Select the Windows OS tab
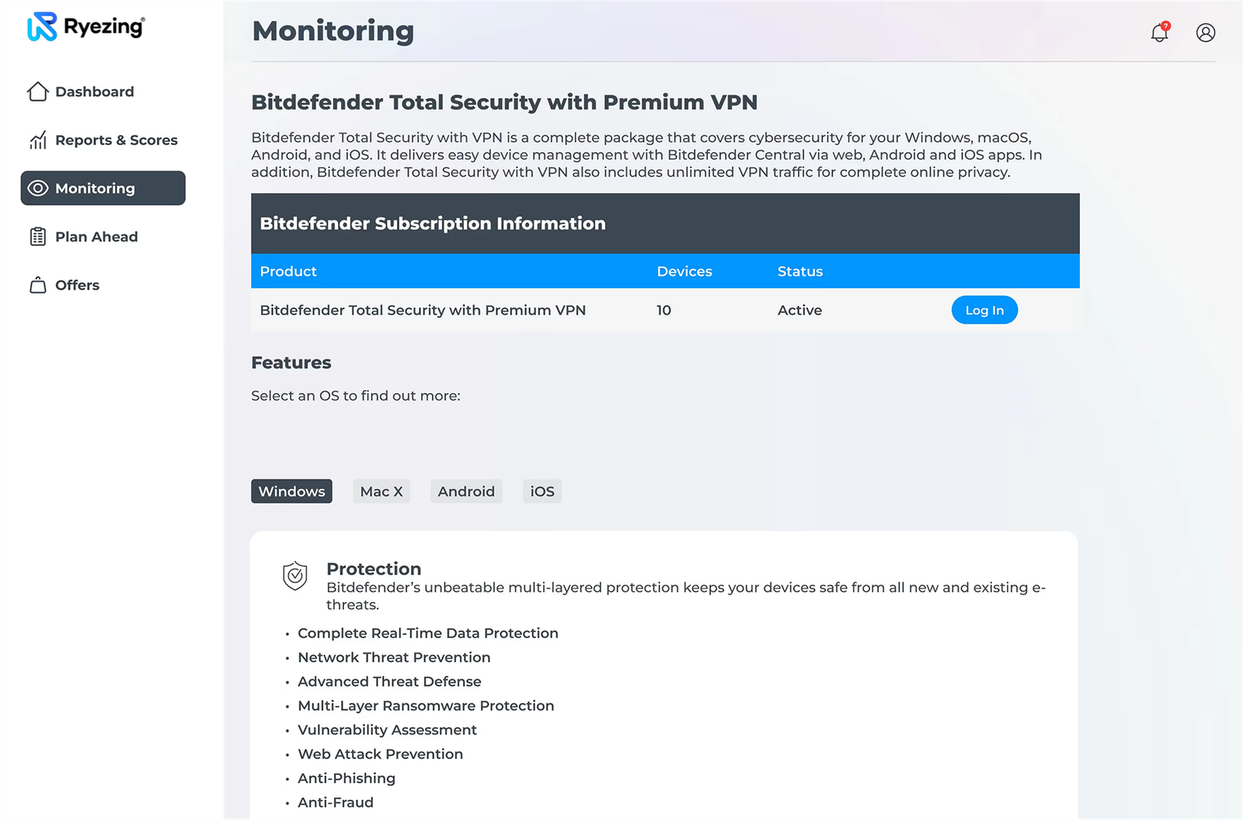 pyautogui.click(x=291, y=491)
